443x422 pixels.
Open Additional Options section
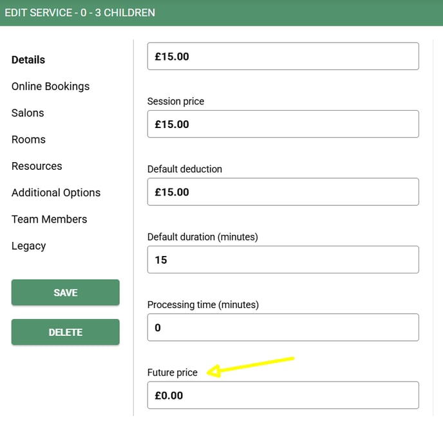coord(56,193)
